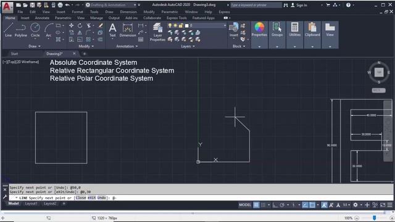395x222 pixels.
Task: Click the multiline Text tool
Action: (x=112, y=30)
